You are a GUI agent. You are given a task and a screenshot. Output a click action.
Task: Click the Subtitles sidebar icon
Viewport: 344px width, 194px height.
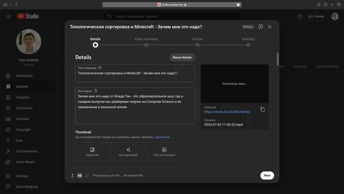(x=8, y=119)
